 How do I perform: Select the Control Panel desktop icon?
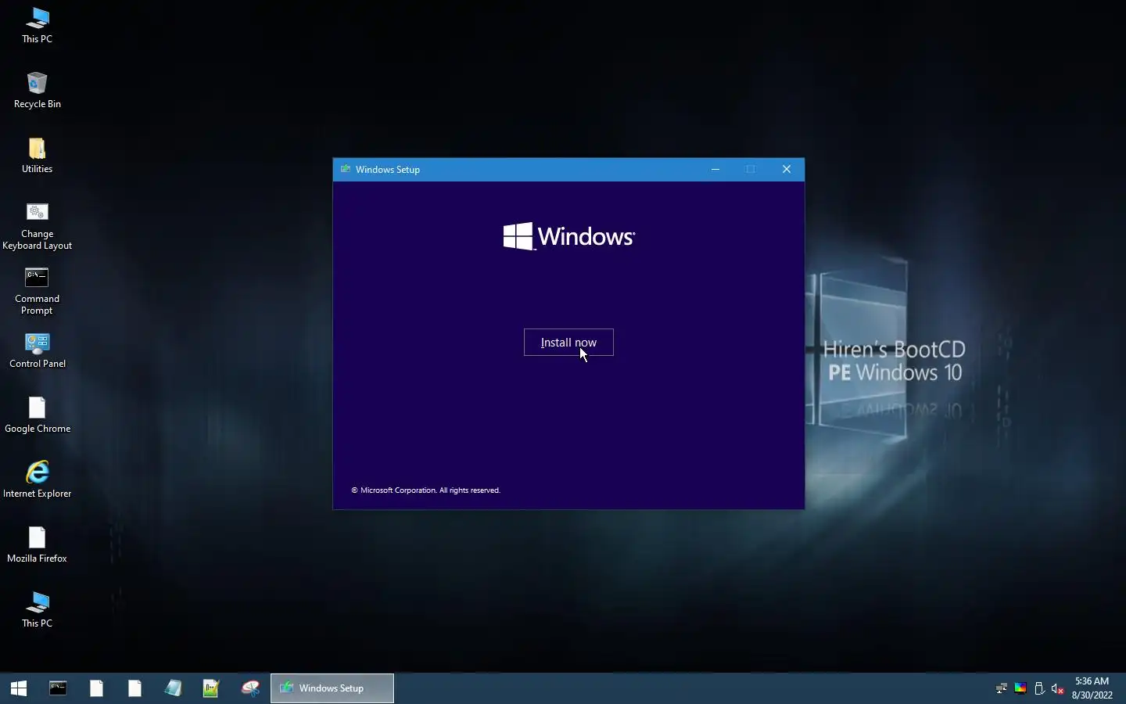coord(37,350)
